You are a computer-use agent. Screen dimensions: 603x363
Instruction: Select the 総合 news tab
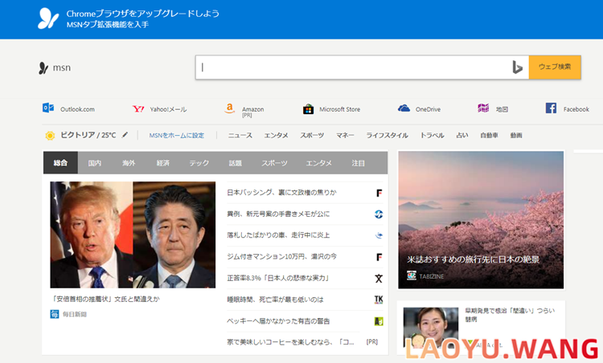click(x=60, y=163)
